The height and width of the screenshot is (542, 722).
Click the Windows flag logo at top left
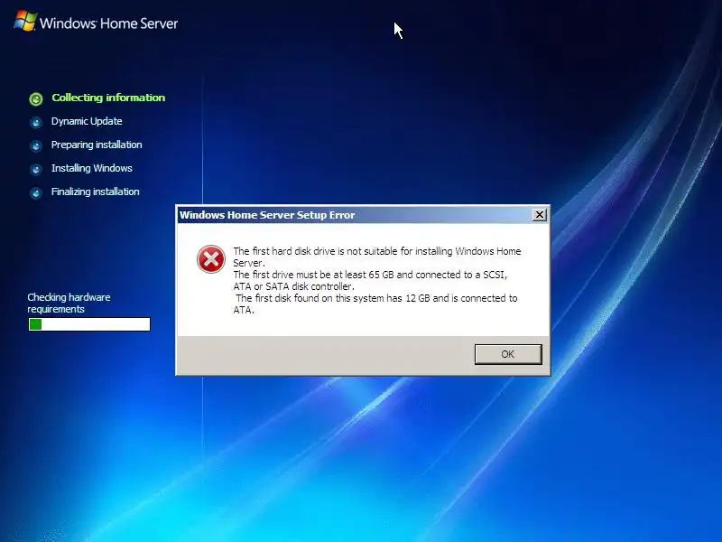tap(25, 22)
